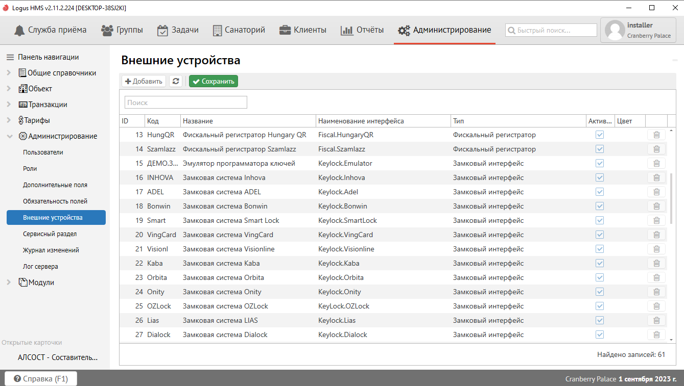
Task: Open the Отчёты top menu tab
Action: (362, 30)
